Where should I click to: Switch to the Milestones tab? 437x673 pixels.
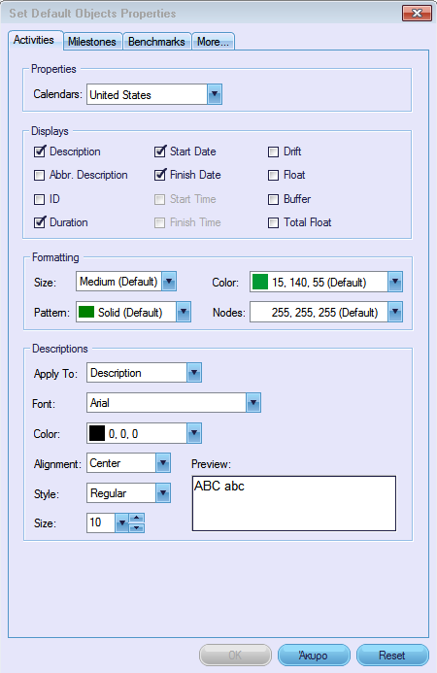tap(92, 42)
